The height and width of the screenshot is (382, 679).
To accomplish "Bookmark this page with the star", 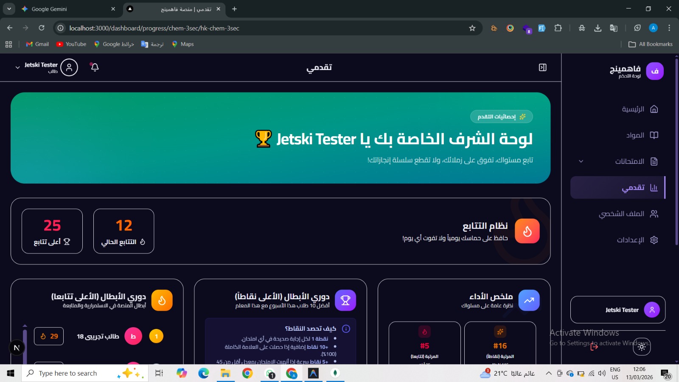I will click(472, 28).
